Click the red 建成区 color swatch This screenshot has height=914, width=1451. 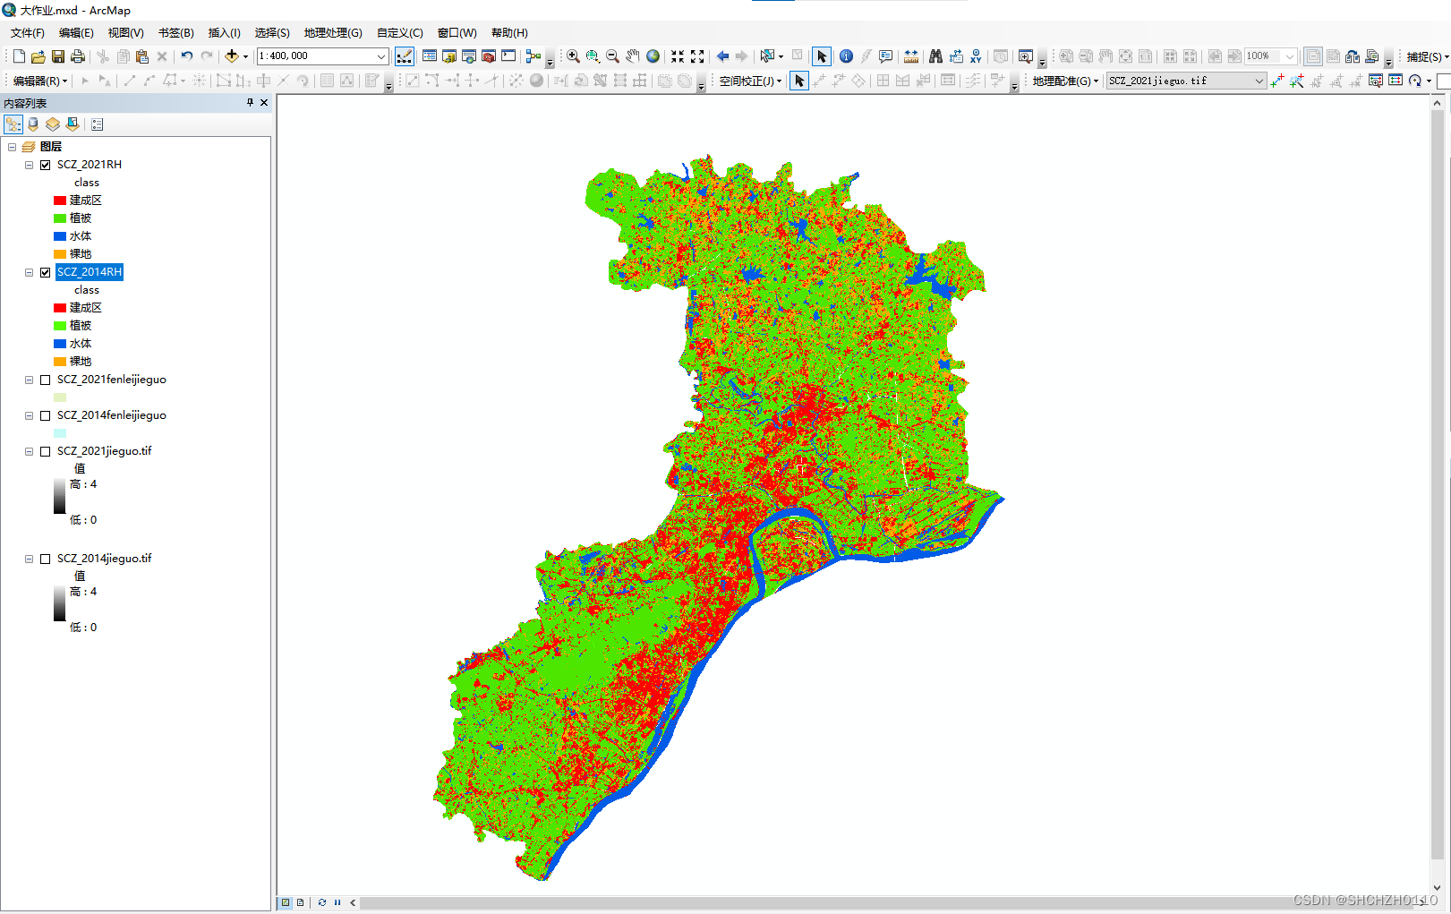point(60,200)
